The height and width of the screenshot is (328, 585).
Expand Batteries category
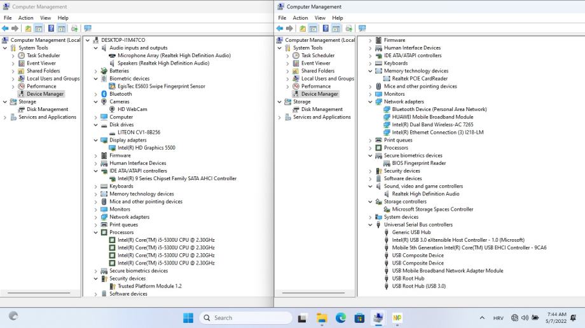pyautogui.click(x=95, y=70)
